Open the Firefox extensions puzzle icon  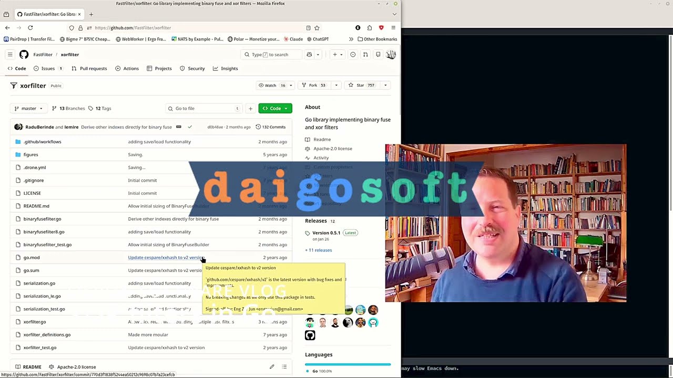370,28
